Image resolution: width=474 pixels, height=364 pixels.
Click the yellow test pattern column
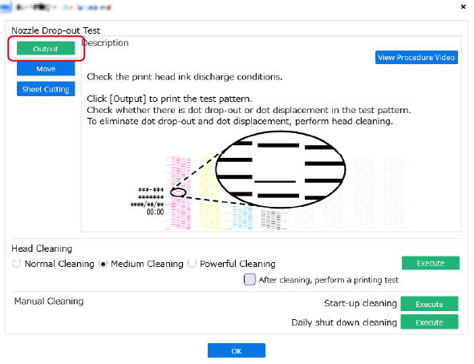click(x=209, y=193)
